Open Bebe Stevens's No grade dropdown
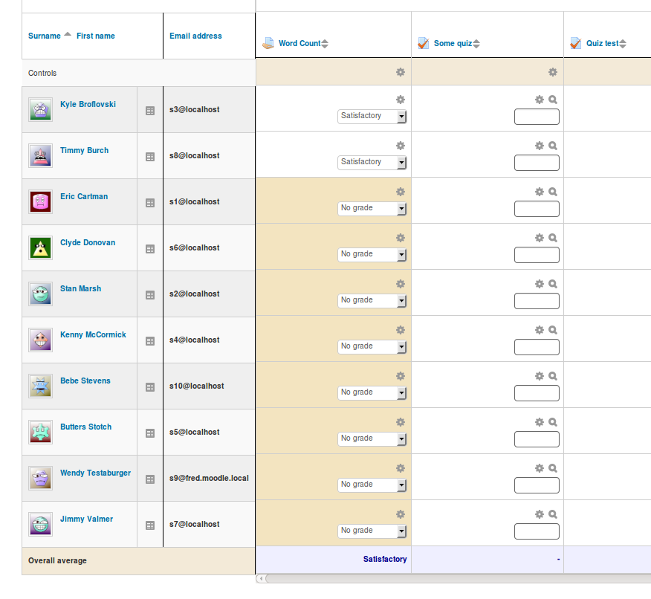The height and width of the screenshot is (599, 651). 372,392
